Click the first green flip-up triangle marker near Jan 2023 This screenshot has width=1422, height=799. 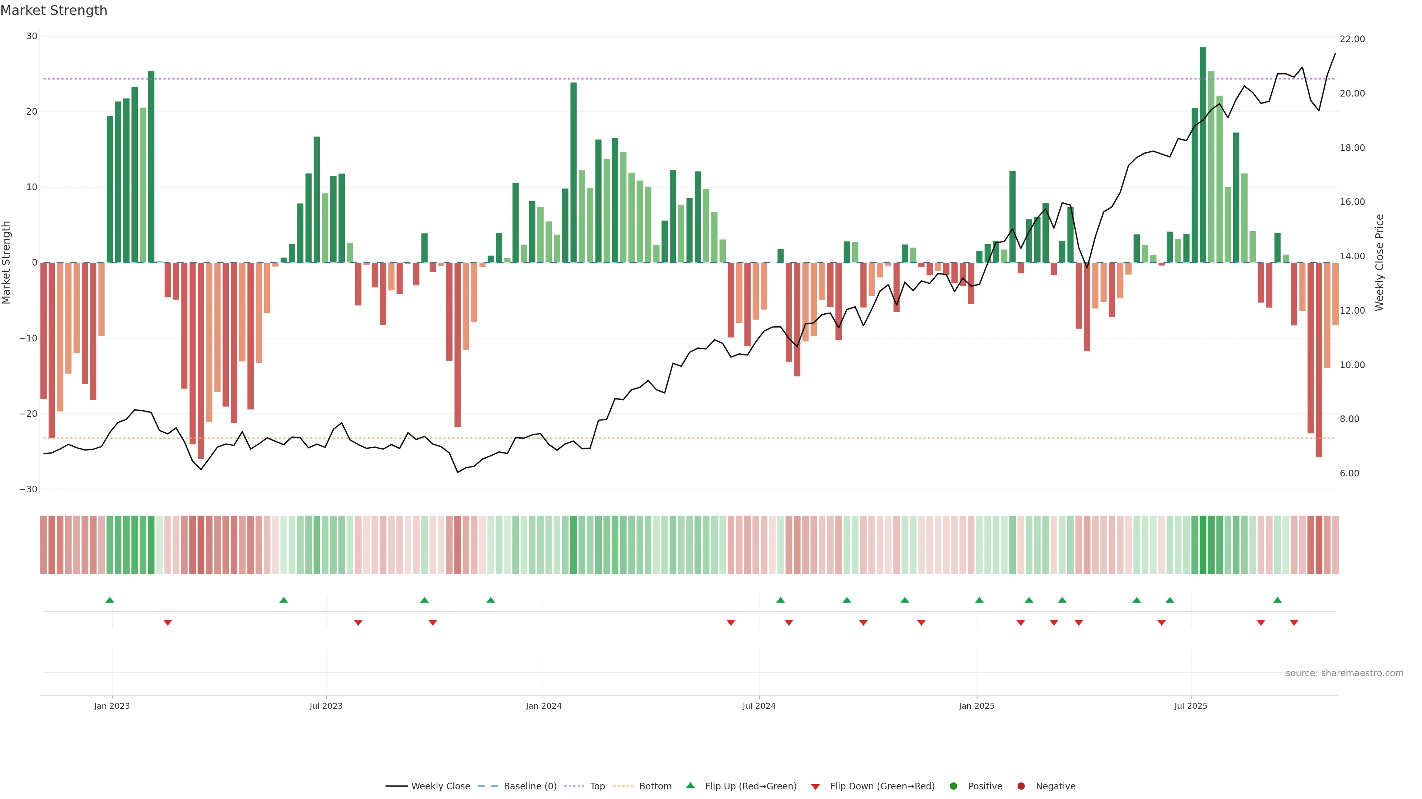tap(110, 600)
